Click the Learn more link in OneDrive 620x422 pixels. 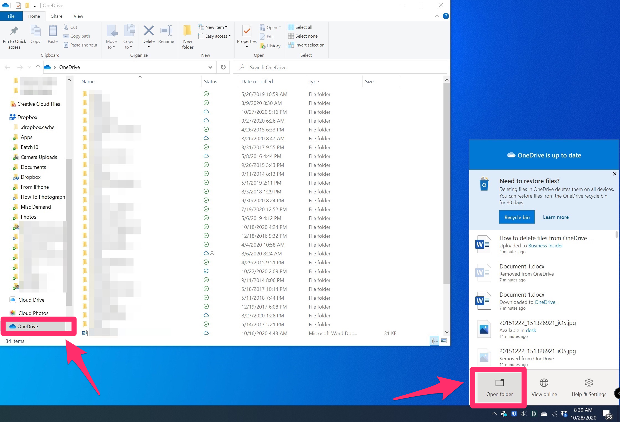click(x=555, y=217)
